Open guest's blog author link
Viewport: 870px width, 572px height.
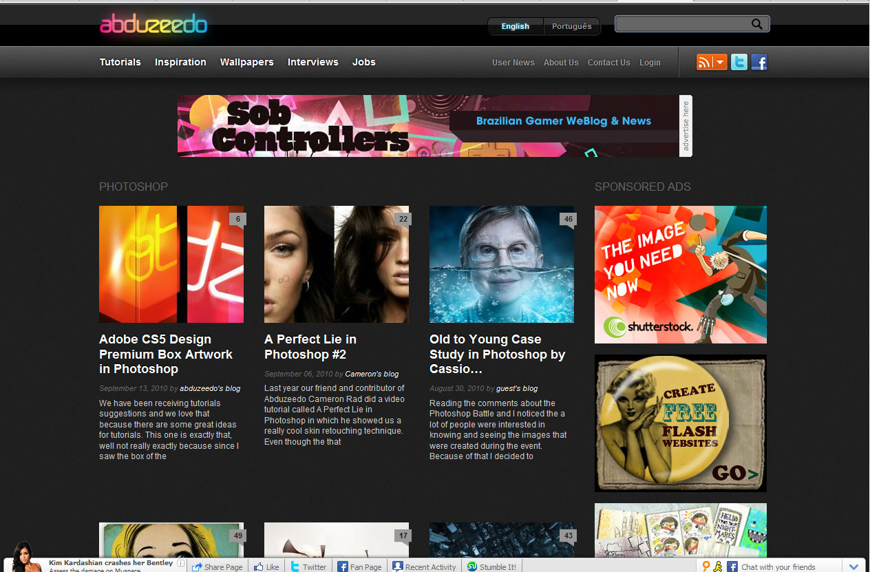[x=517, y=388]
